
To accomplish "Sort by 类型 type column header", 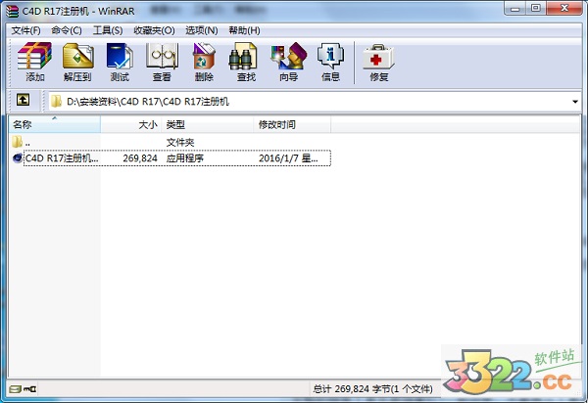I will (208, 124).
